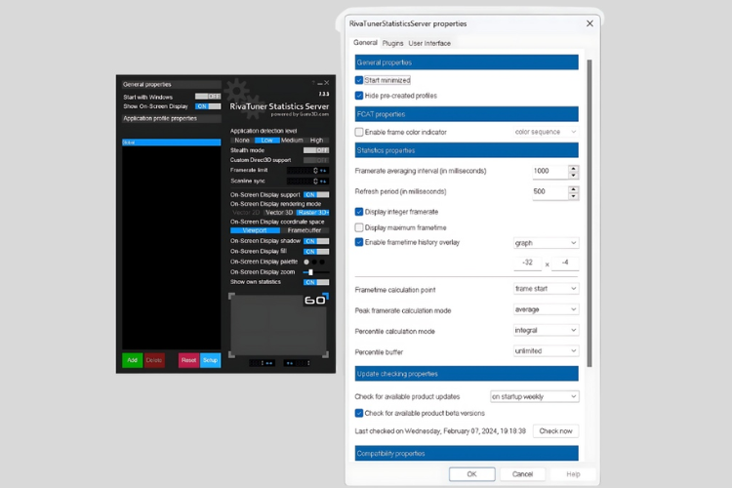Toggle Start with Windows switch
Viewport: 732px width, 488px height.
click(x=208, y=97)
